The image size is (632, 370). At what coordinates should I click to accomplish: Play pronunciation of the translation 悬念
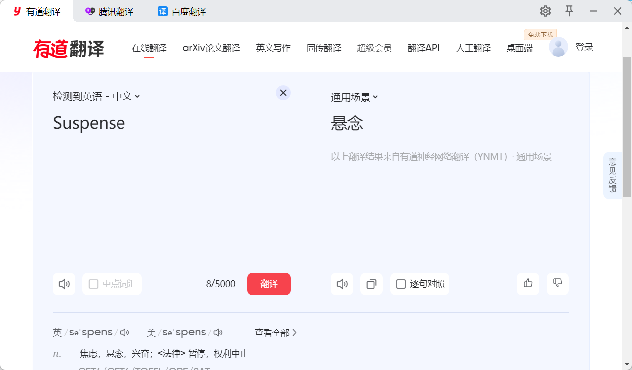pyautogui.click(x=342, y=284)
